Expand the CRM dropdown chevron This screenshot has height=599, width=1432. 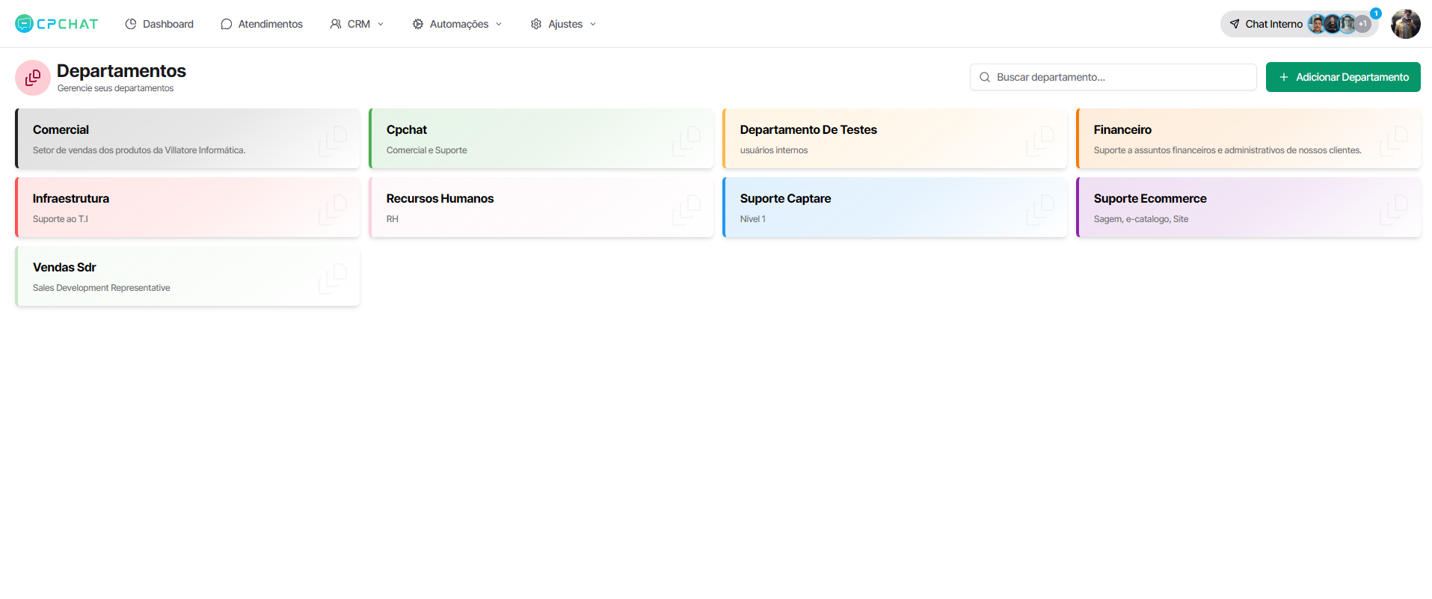[381, 24]
